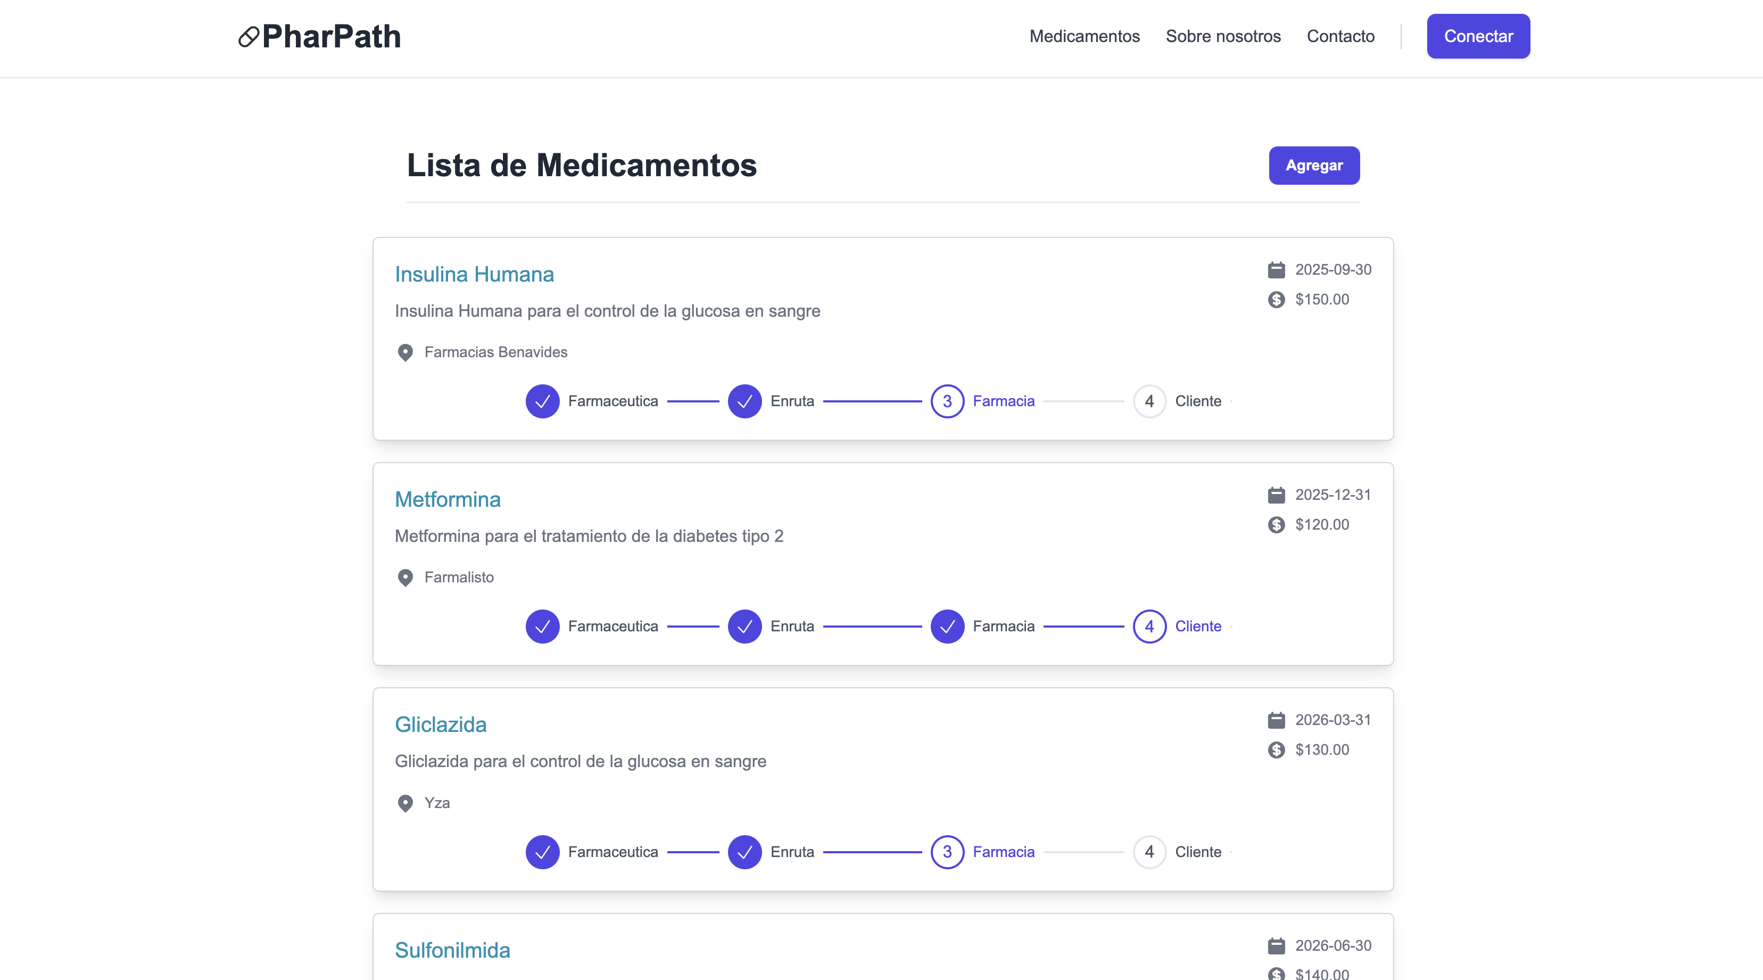Click Cliente step label in Metformina card

(x=1198, y=627)
